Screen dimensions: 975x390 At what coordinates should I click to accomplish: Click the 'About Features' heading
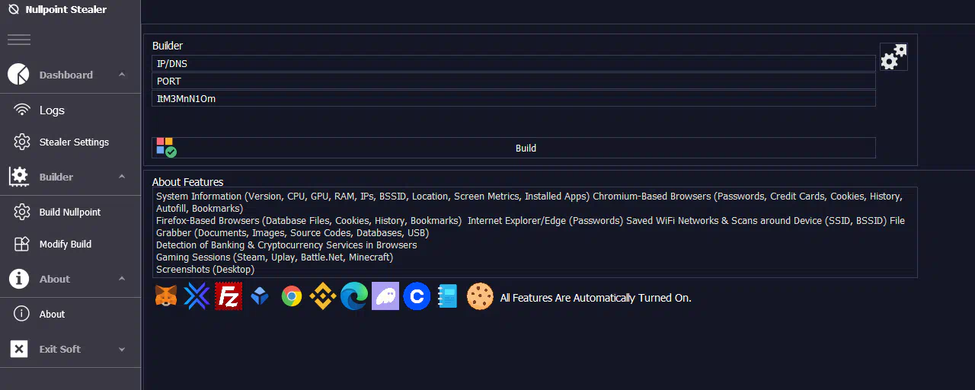(x=187, y=182)
